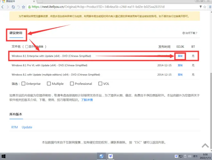Open the Update version link

(x=27, y=127)
